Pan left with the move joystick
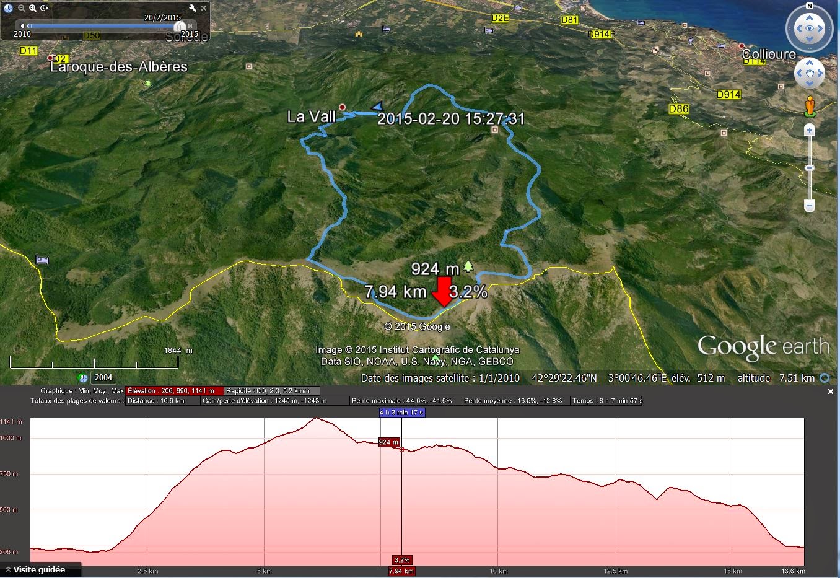Viewport: 840px width, 578px height. [x=800, y=74]
